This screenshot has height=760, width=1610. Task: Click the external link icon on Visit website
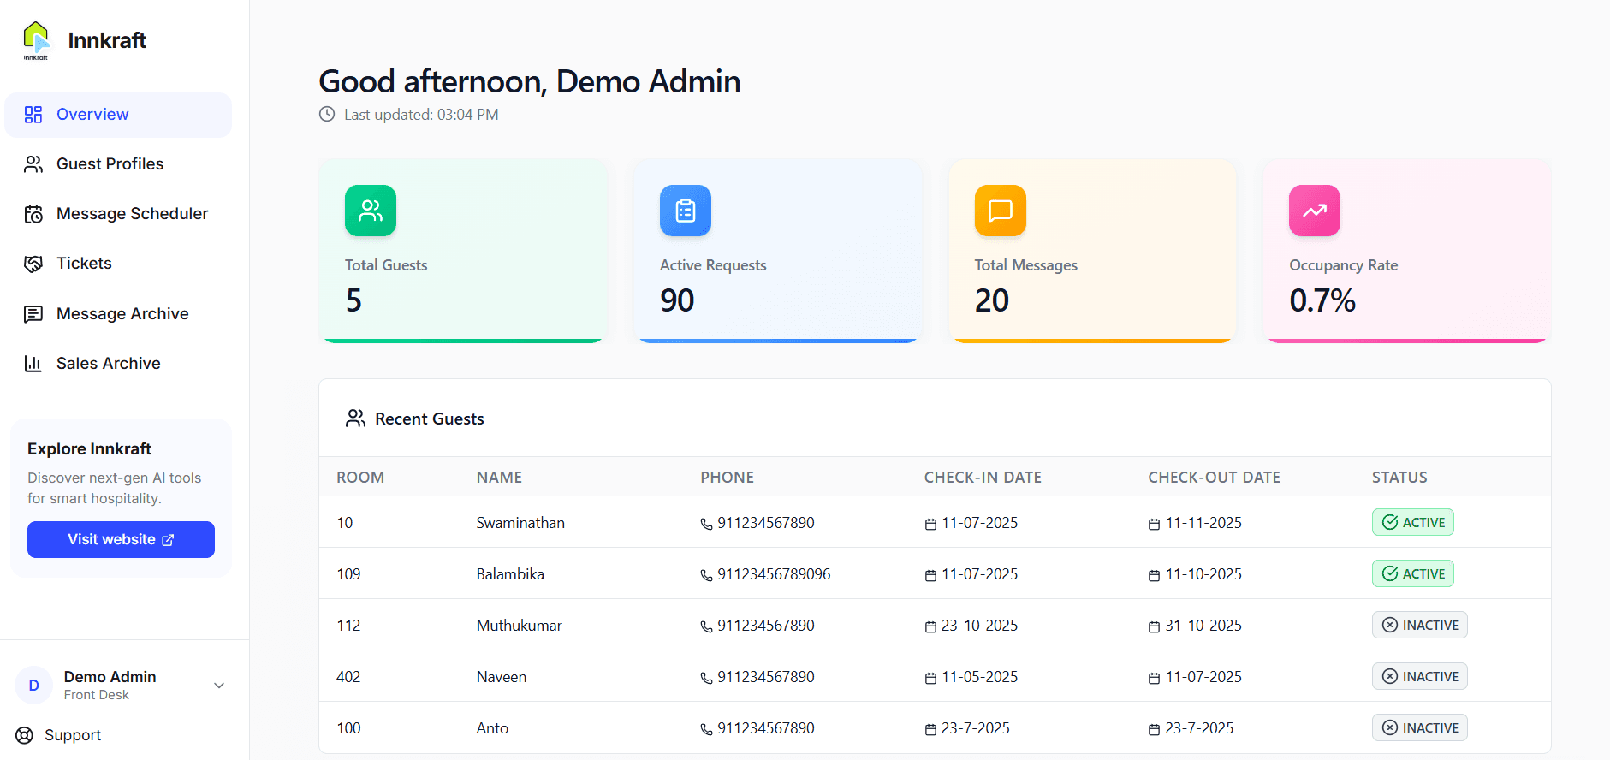click(x=169, y=540)
